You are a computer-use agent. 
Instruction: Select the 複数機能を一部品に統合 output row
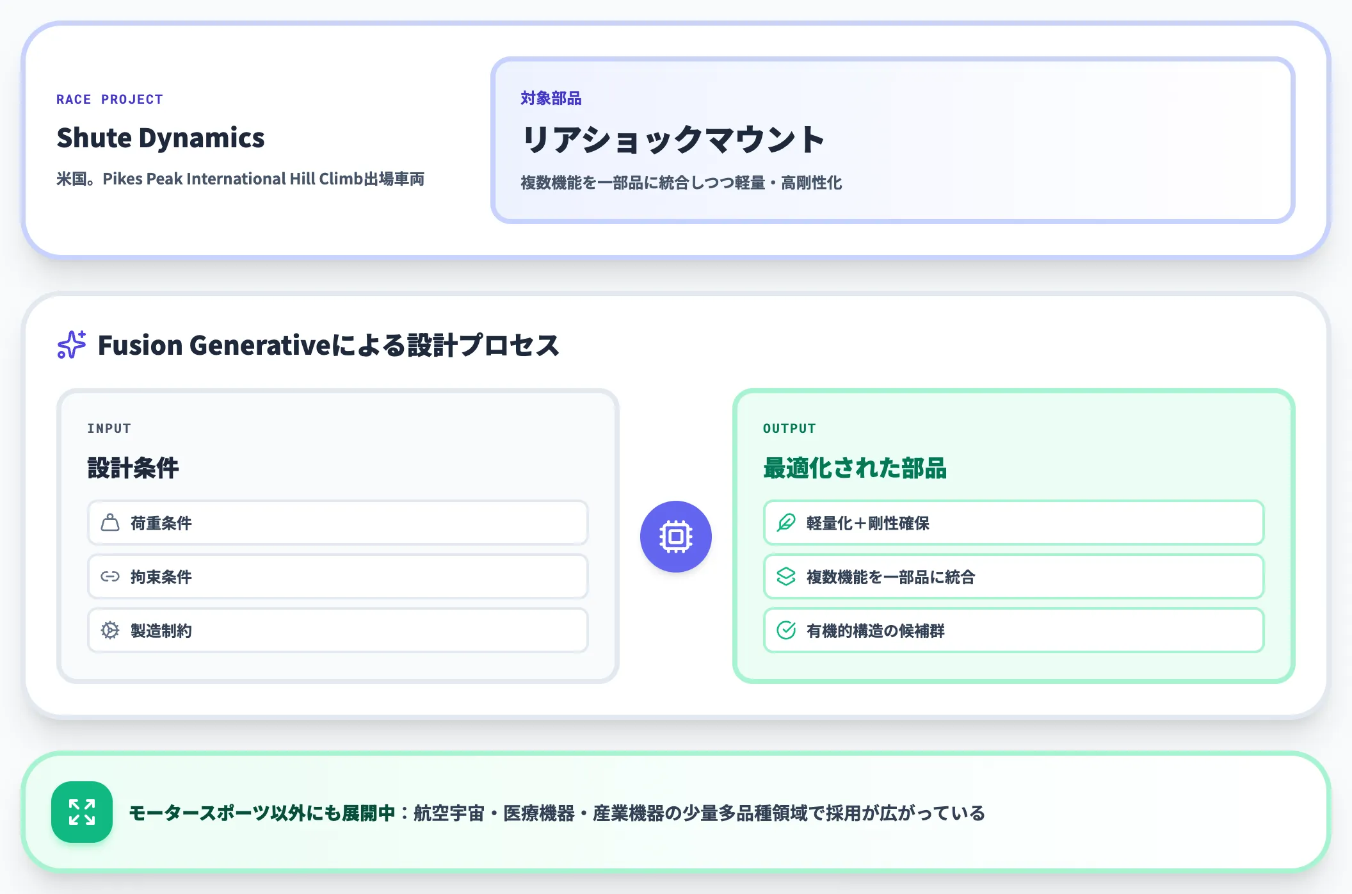point(1014,576)
